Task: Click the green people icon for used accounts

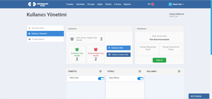Action: coord(77,49)
